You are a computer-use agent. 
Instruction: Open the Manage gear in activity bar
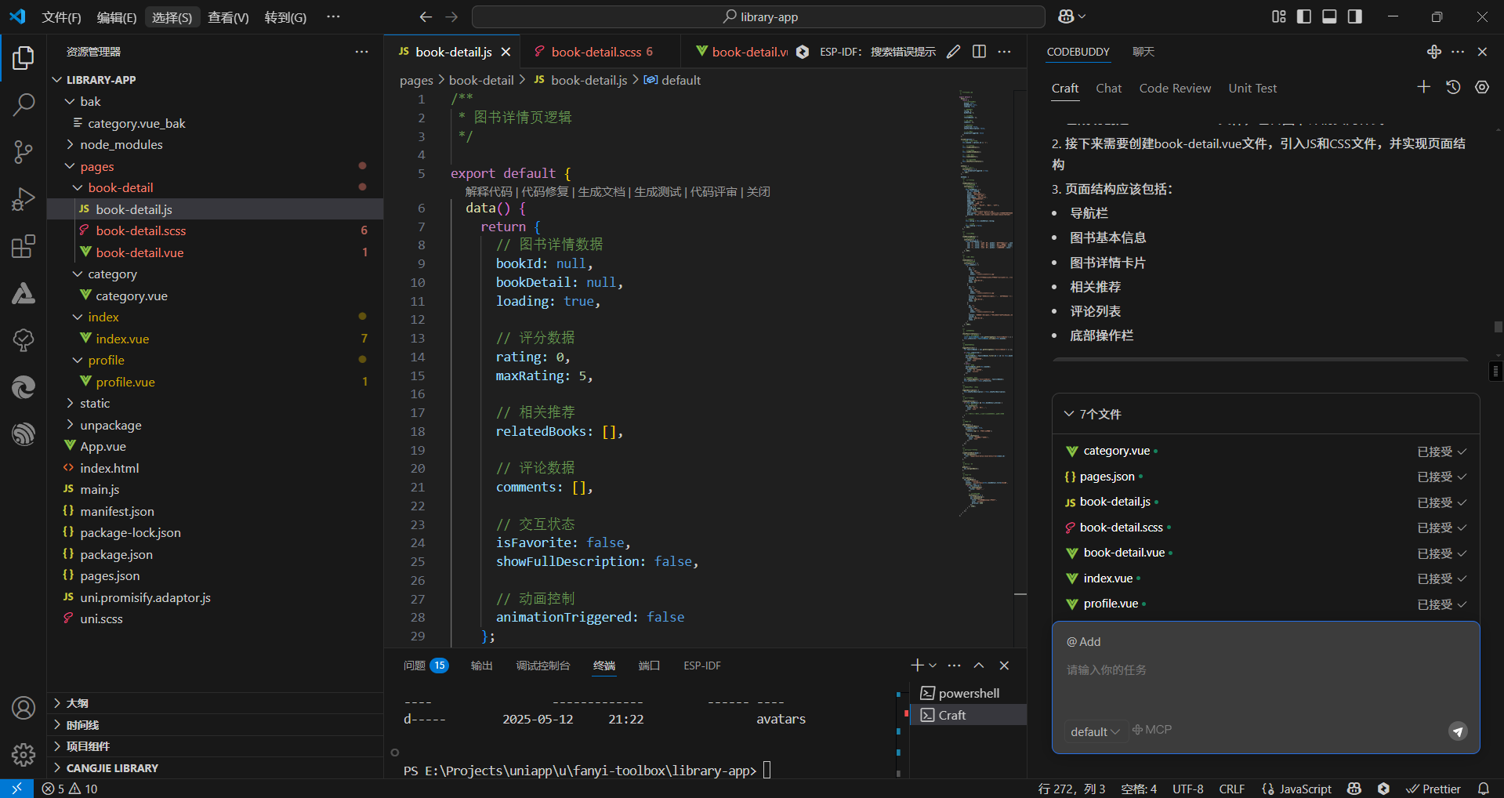click(x=24, y=755)
